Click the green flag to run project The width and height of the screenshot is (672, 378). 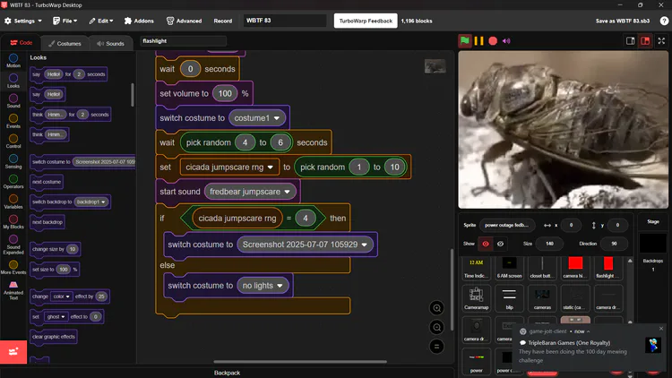point(464,40)
